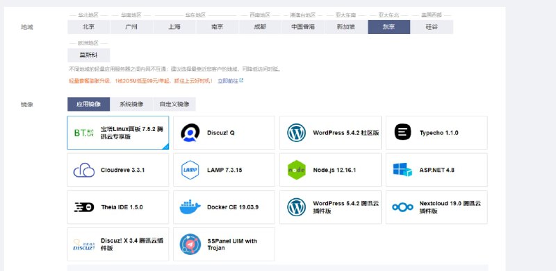
Task: Switch to 系统镜像 tab
Action: [x=131, y=104]
